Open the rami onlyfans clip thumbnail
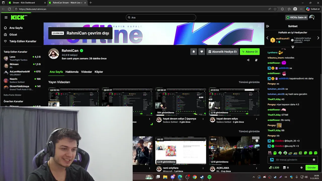 coord(181,151)
